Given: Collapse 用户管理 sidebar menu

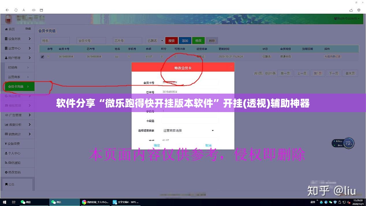Looking at the screenshot, I should pos(18,58).
